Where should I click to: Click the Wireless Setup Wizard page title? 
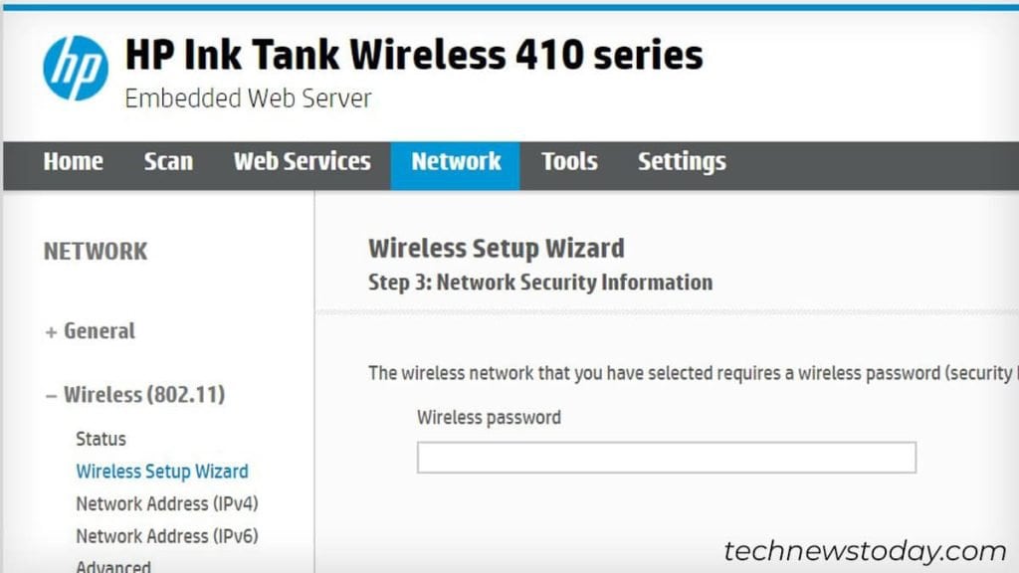496,248
